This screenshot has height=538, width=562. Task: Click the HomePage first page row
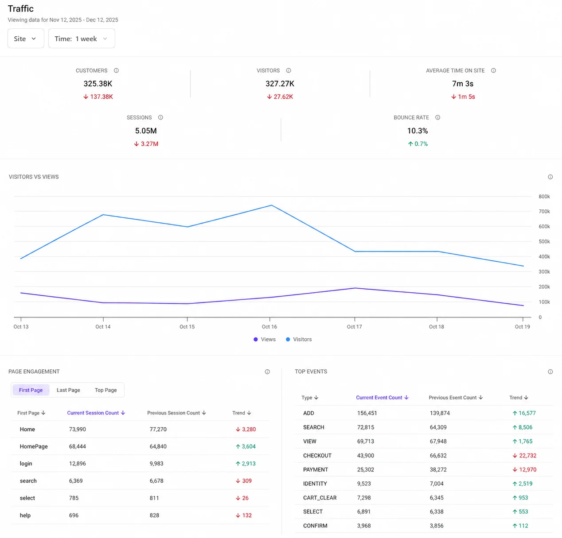click(x=140, y=446)
